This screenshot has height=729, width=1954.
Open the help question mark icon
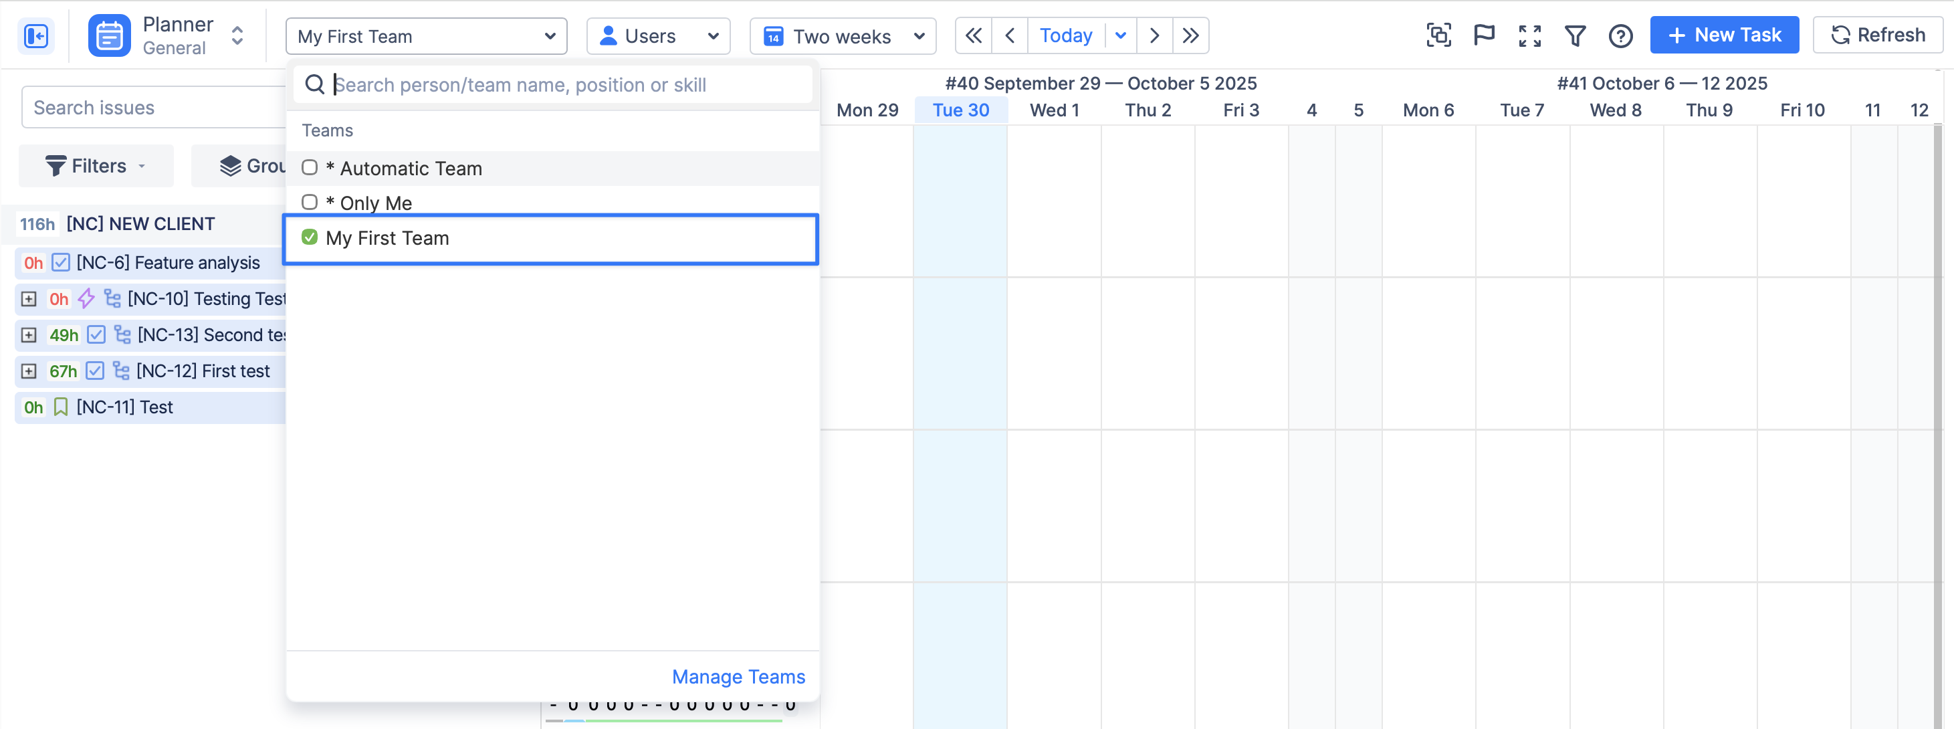tap(1620, 35)
